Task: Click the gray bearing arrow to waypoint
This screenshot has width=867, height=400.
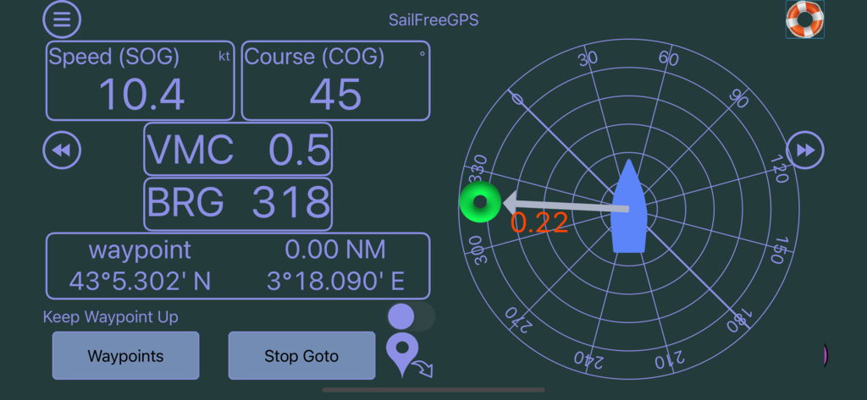Action: (x=565, y=204)
